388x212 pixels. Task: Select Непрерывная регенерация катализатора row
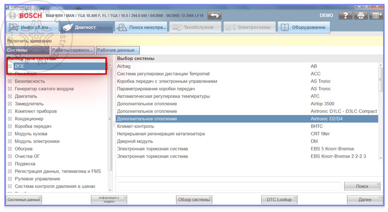point(247,134)
